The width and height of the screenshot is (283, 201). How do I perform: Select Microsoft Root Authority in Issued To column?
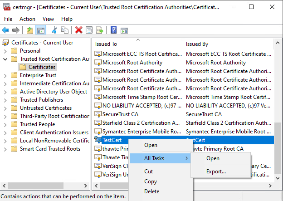coord(132,63)
